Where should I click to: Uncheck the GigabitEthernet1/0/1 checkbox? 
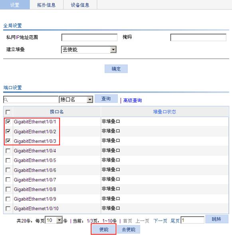click(8, 122)
